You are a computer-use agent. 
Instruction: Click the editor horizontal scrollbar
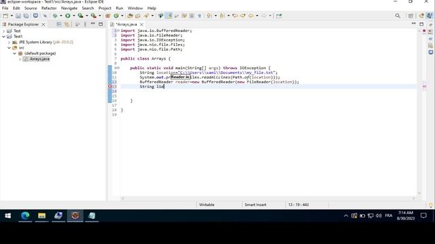[x=268, y=199]
